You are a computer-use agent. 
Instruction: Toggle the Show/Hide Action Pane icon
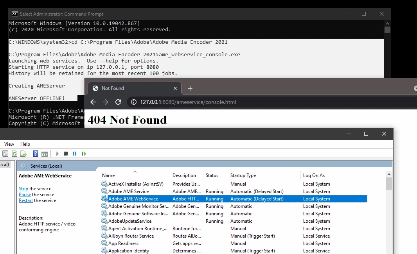click(45, 154)
